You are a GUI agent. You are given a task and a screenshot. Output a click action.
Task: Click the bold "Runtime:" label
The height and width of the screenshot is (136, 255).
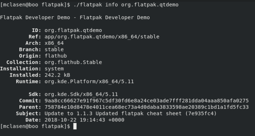(x=29, y=82)
